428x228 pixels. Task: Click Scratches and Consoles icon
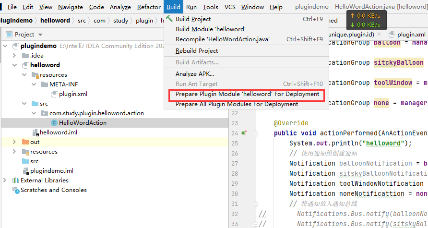[16, 190]
